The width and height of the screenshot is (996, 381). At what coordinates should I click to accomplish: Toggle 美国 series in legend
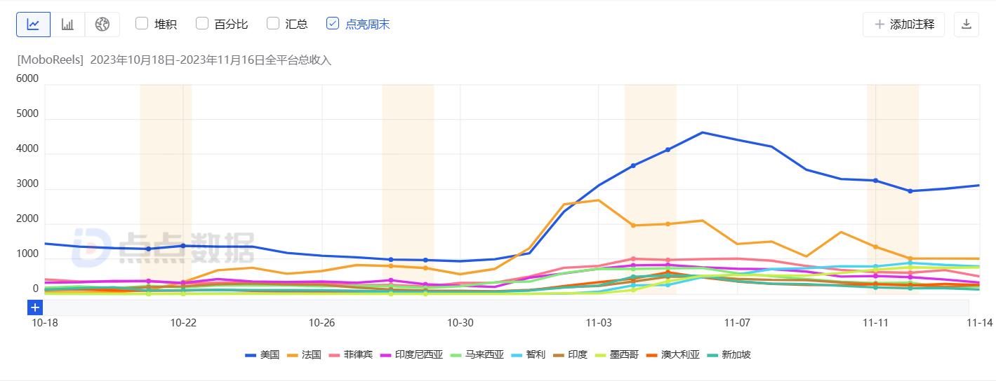263,355
